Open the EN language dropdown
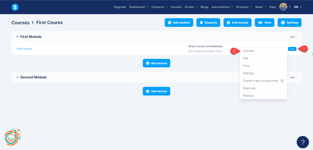 [298, 7]
